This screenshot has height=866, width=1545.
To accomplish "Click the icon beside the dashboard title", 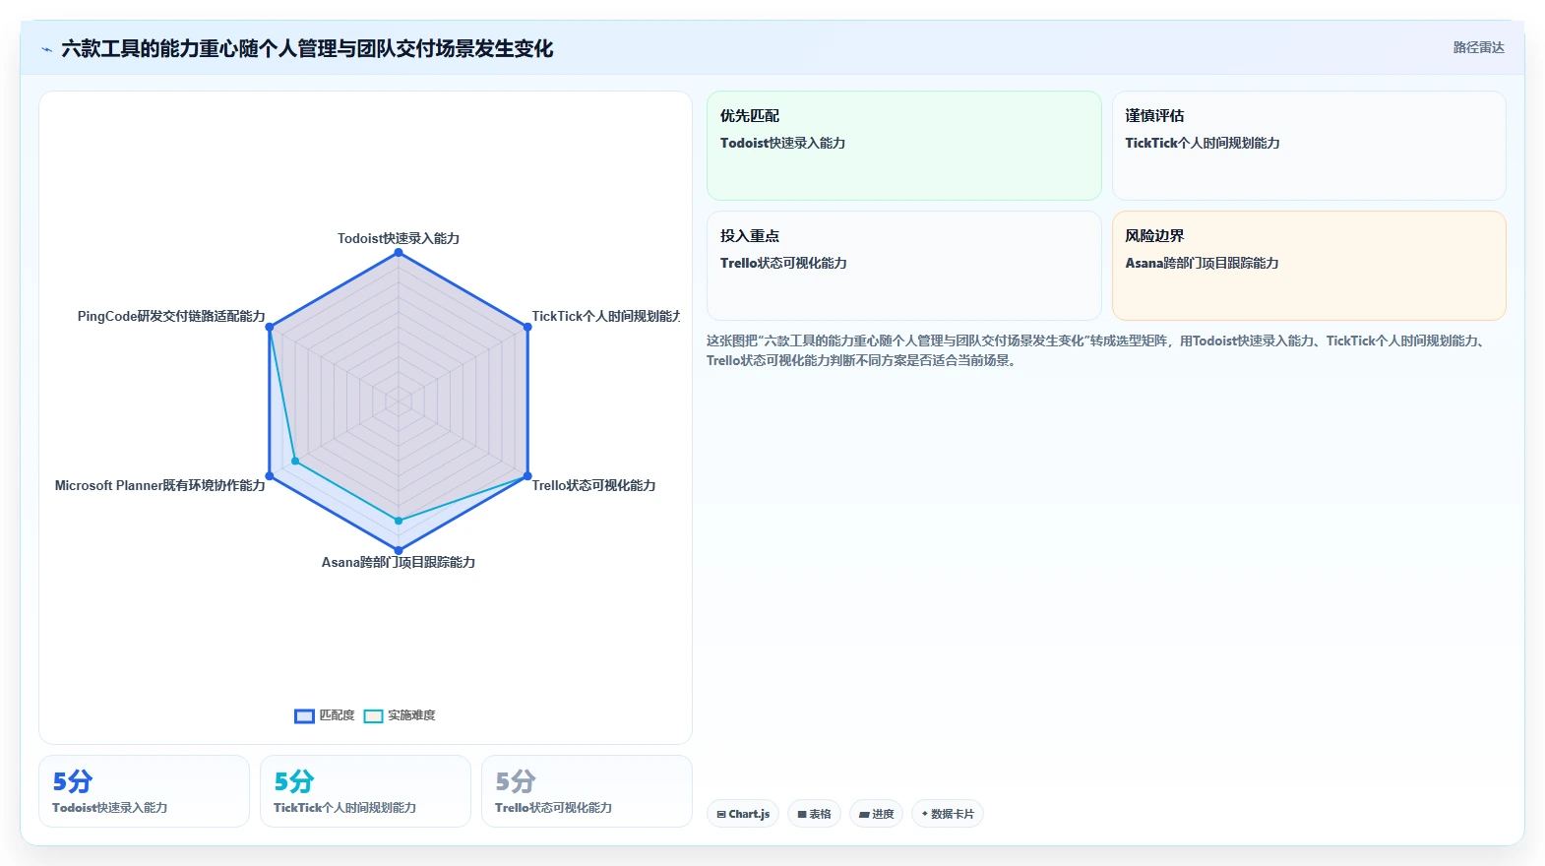I will pyautogui.click(x=46, y=49).
